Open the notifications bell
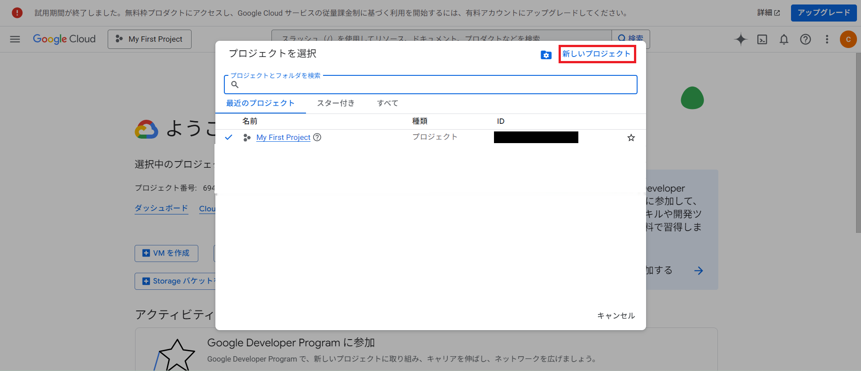The width and height of the screenshot is (861, 371). pyautogui.click(x=784, y=39)
